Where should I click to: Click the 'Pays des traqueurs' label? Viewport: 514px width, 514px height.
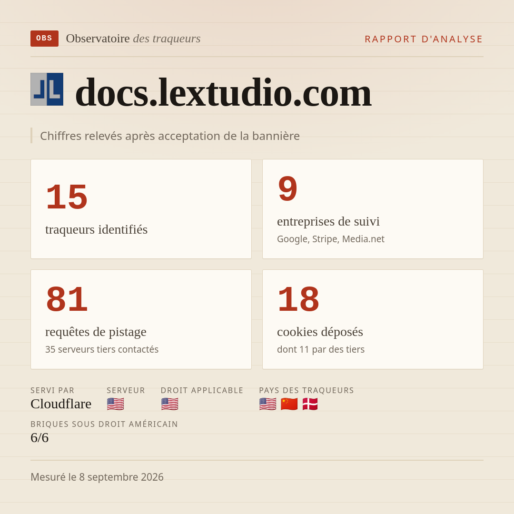point(306,390)
